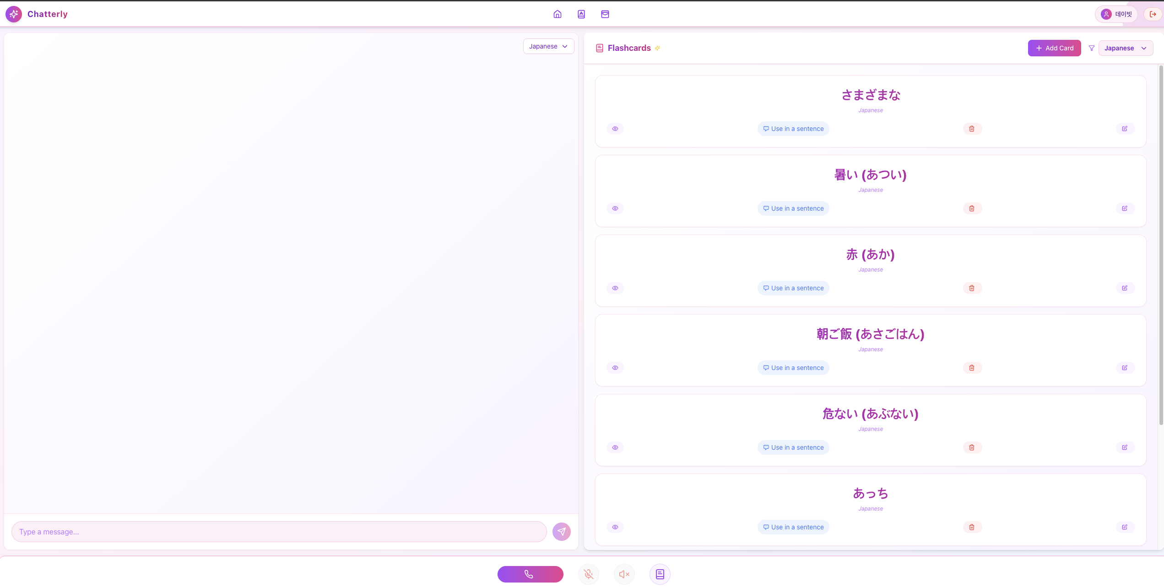
Task: Click the Add Card button
Action: (1054, 48)
